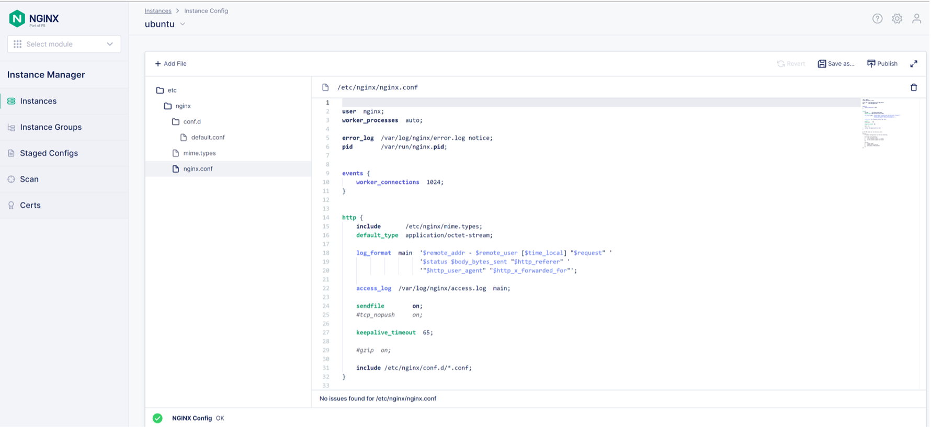
Task: Click the worker_processes directive
Action: [370, 120]
